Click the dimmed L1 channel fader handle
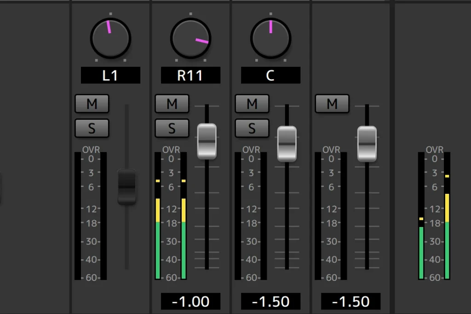 (x=126, y=187)
